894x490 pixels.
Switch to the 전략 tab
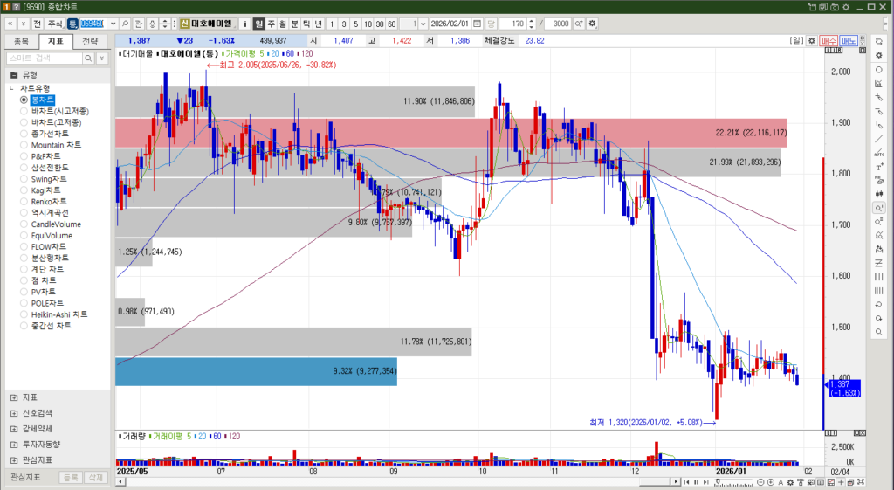(90, 41)
